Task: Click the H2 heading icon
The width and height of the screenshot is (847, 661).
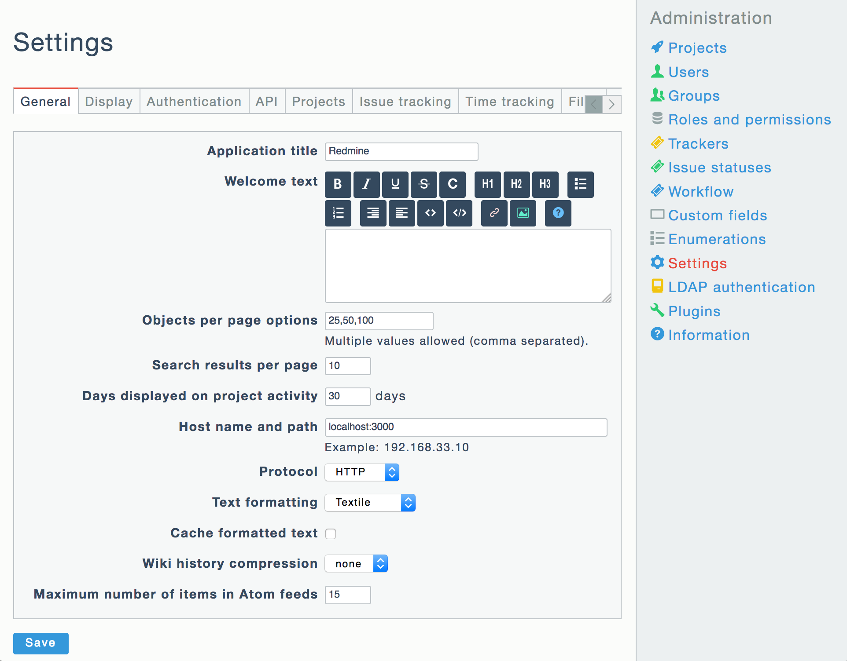Action: point(516,183)
